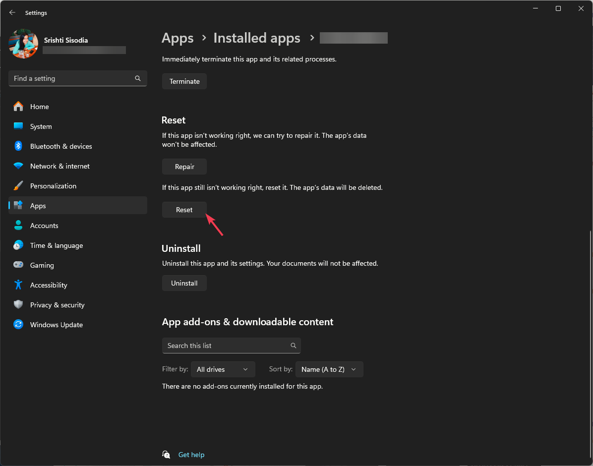Click the Network wifi icon
The width and height of the screenshot is (593, 466).
point(18,166)
